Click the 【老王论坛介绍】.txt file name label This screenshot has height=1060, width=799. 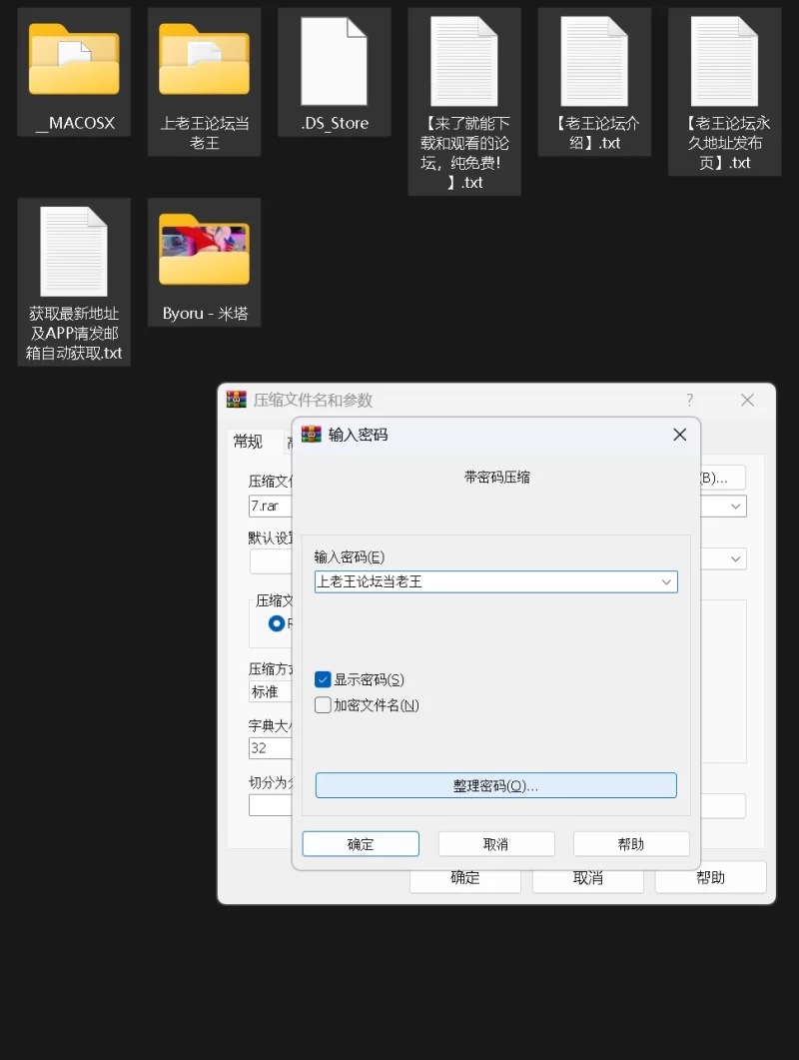tap(595, 133)
